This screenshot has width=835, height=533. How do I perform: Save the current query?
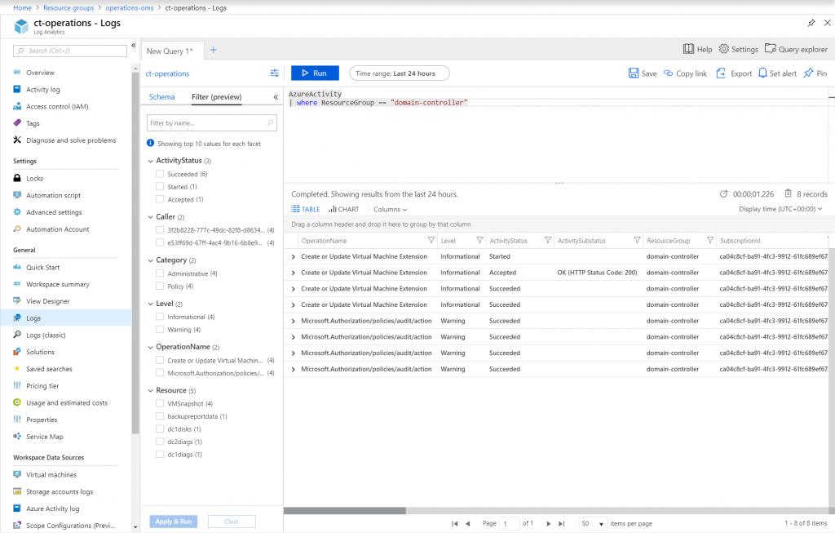642,73
